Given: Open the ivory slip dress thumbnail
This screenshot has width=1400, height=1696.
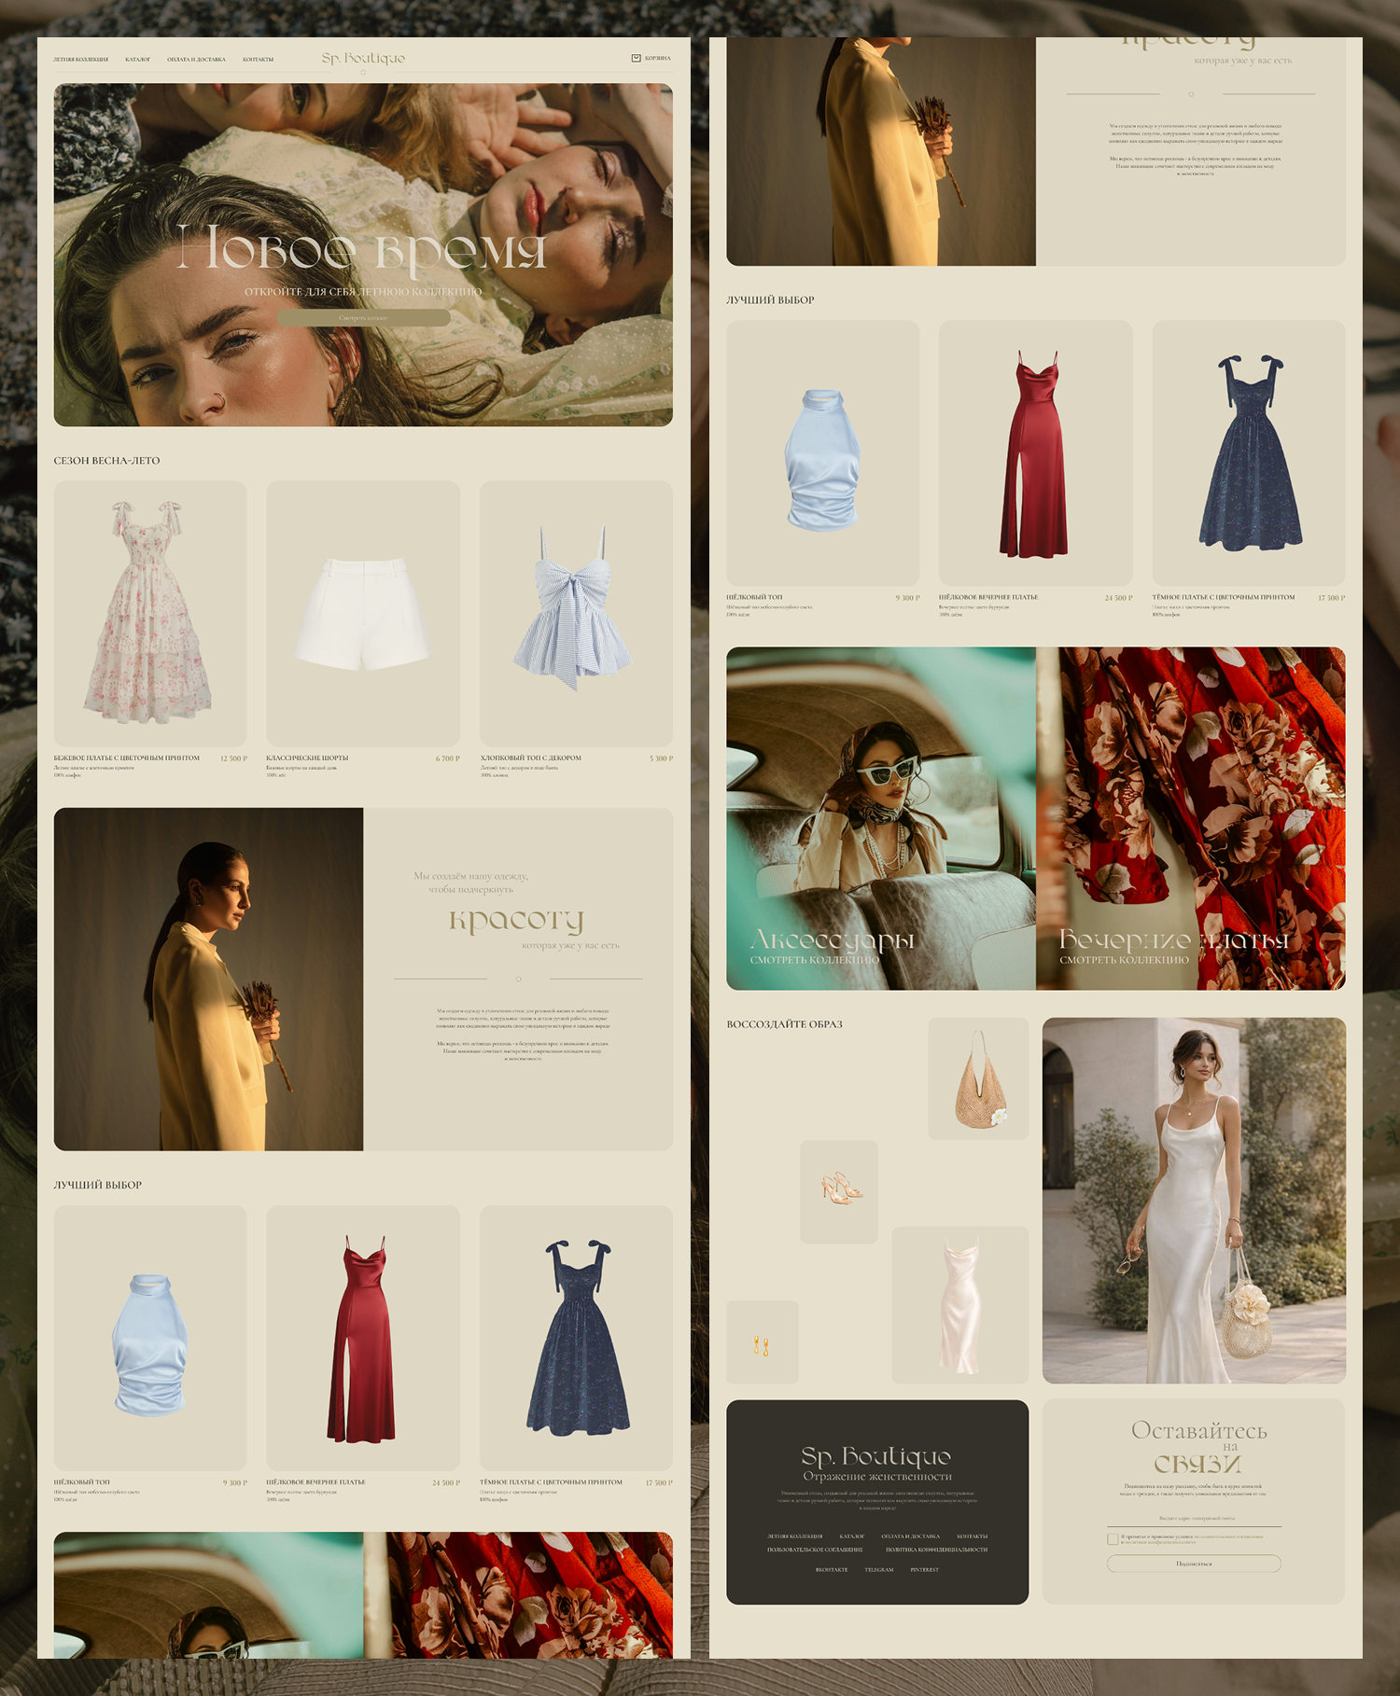Looking at the screenshot, I should point(960,1304).
